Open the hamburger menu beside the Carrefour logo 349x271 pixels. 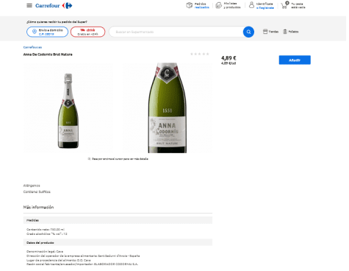(x=29, y=5)
